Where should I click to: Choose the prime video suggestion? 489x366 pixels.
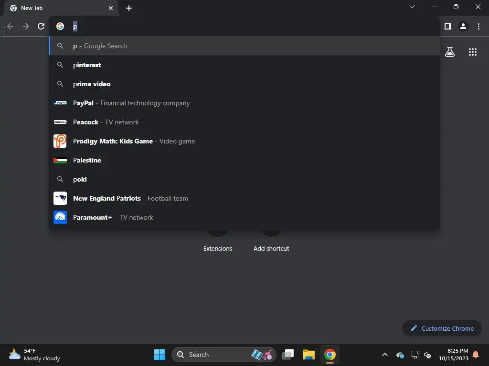(244, 84)
